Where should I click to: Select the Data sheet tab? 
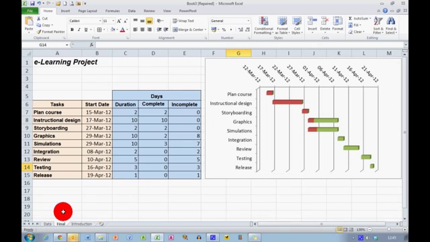[47, 224]
